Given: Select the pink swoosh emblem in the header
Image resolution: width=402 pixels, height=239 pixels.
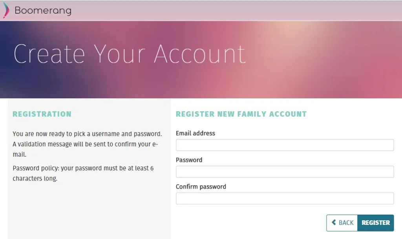Looking at the screenshot, I should [5, 11].
